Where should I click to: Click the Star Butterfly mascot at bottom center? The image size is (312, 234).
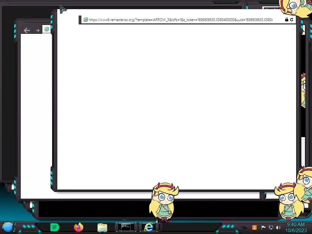point(164,202)
